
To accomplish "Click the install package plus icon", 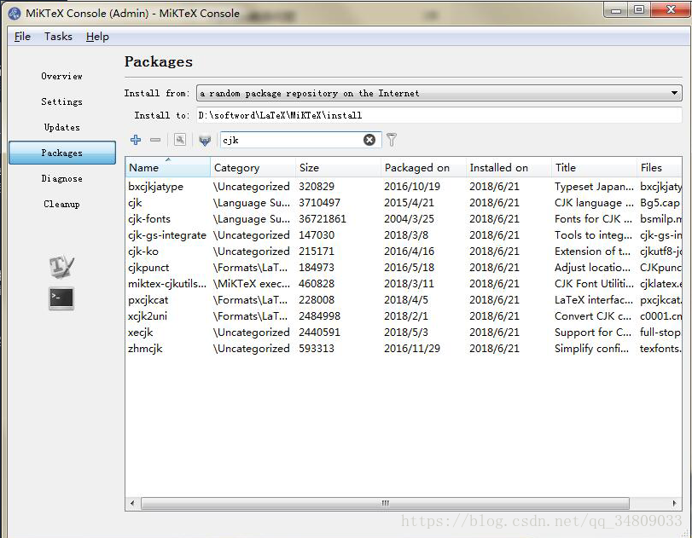I will [136, 140].
